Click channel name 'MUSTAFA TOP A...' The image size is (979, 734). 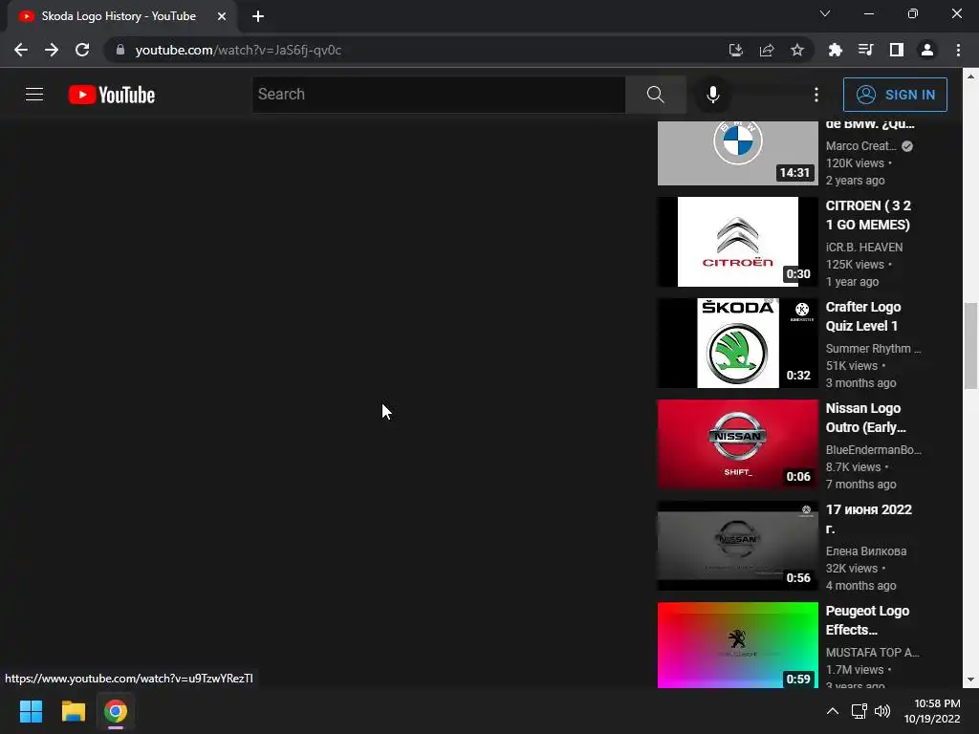[872, 652]
